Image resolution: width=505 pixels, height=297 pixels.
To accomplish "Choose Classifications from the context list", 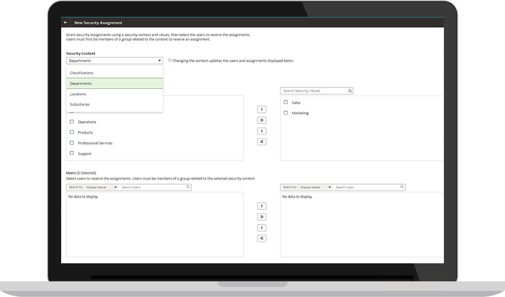I will [x=114, y=73].
